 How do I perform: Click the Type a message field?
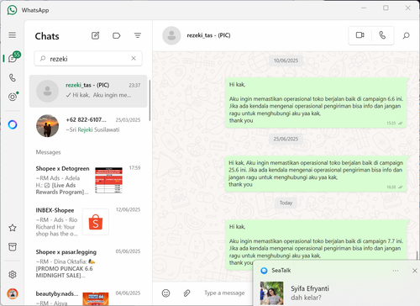[x=224, y=293]
